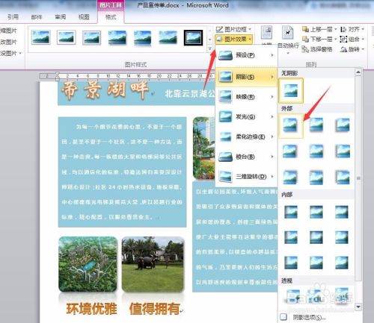
Task: Click the 图片效果 picture effects button
Action: 233,39
